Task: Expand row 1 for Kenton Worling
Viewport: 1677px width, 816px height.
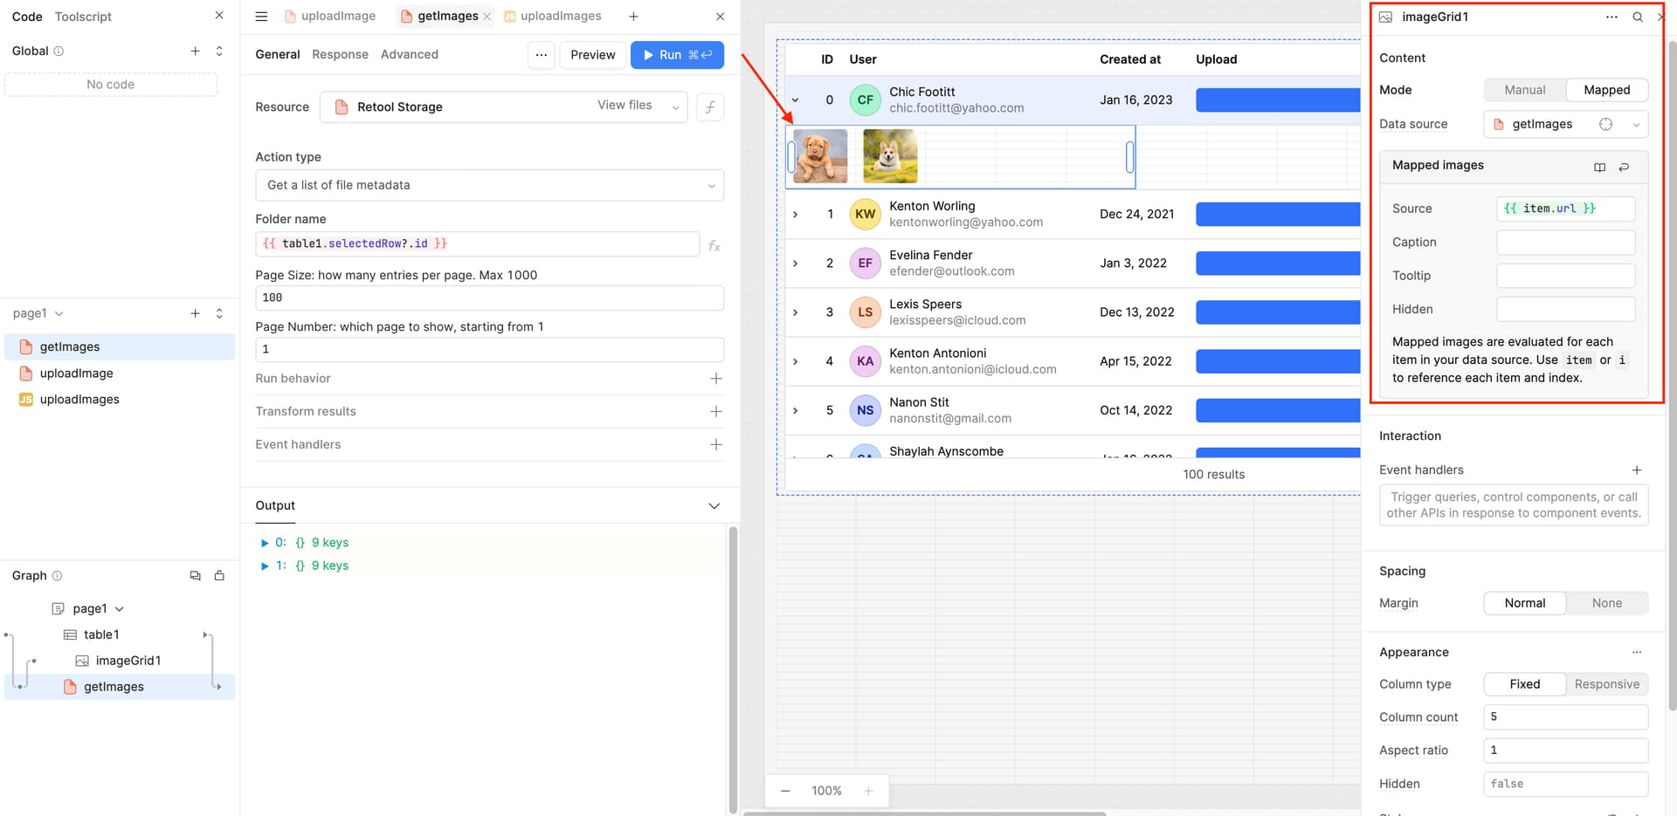Action: (795, 214)
